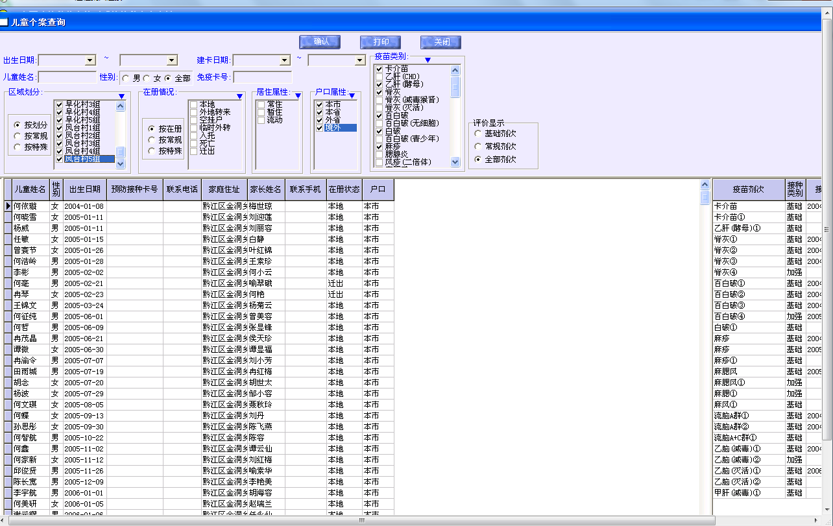Open the 出生日期 start date dropdown
The image size is (833, 526).
coord(90,60)
